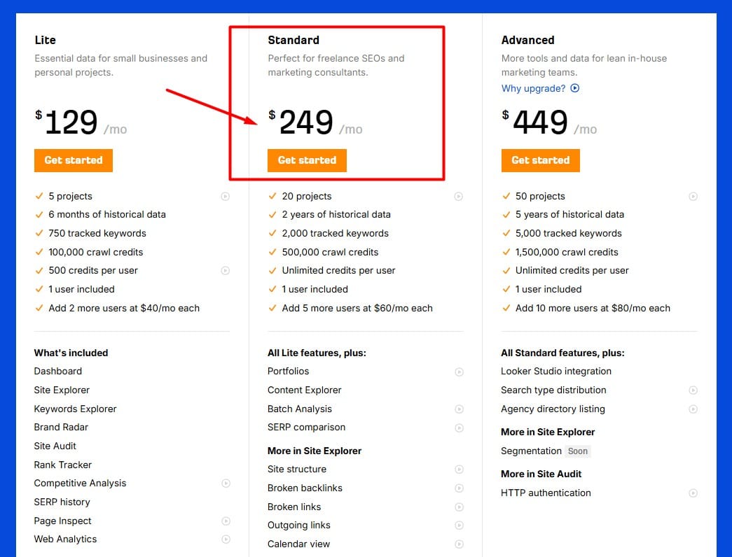Click "Get started" for the Lite plan

click(73, 160)
